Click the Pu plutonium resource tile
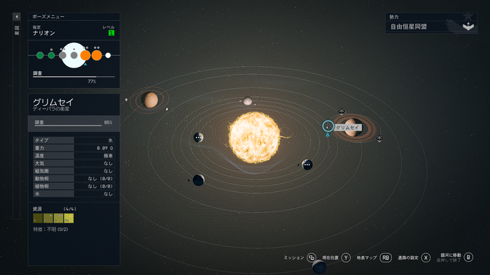This screenshot has width=490, height=275. tap(69, 218)
